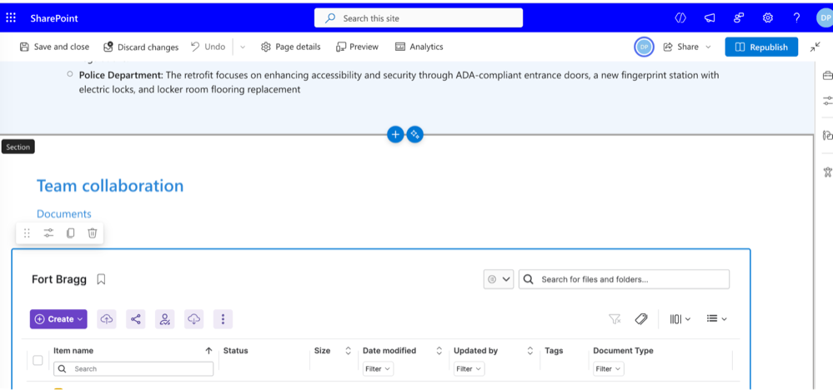This screenshot has height=390, width=833.
Task: Sort by the Updated by column arrows
Action: 530,351
